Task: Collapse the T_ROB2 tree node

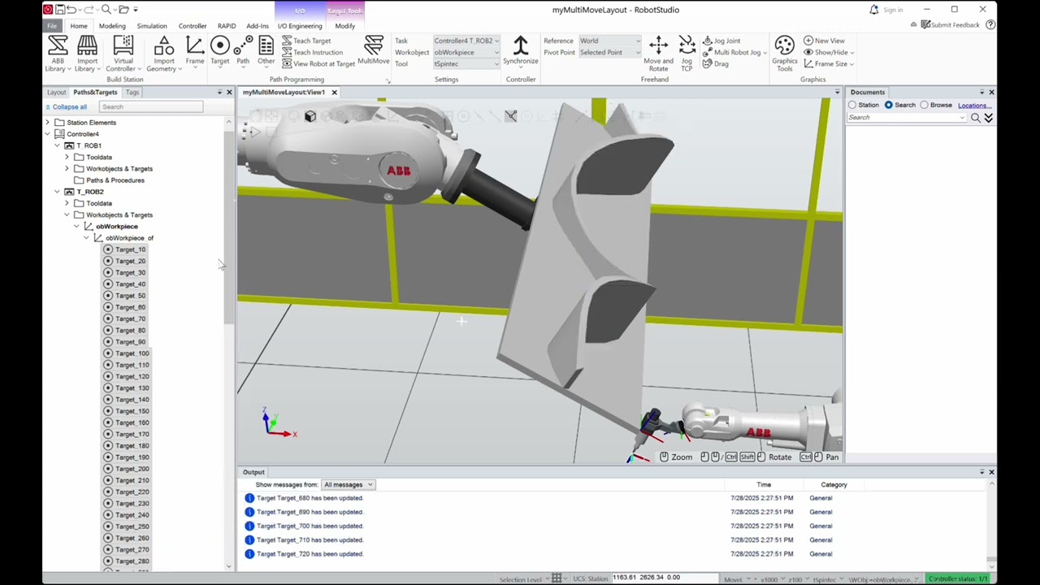Action: tap(57, 192)
